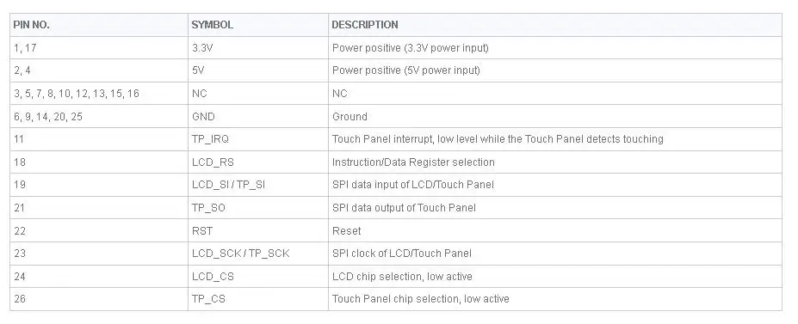Click the GND symbol cell
The image size is (798, 324).
click(x=258, y=116)
